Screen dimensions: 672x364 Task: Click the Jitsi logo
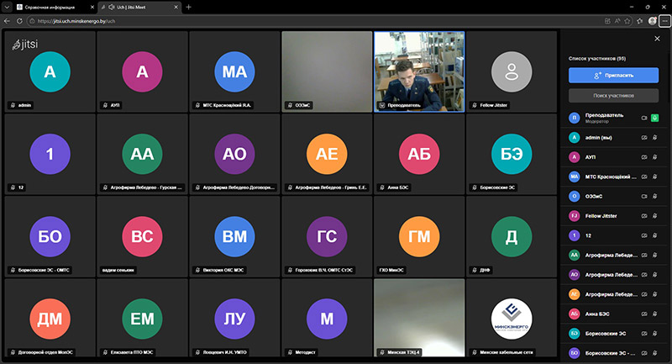(25, 44)
